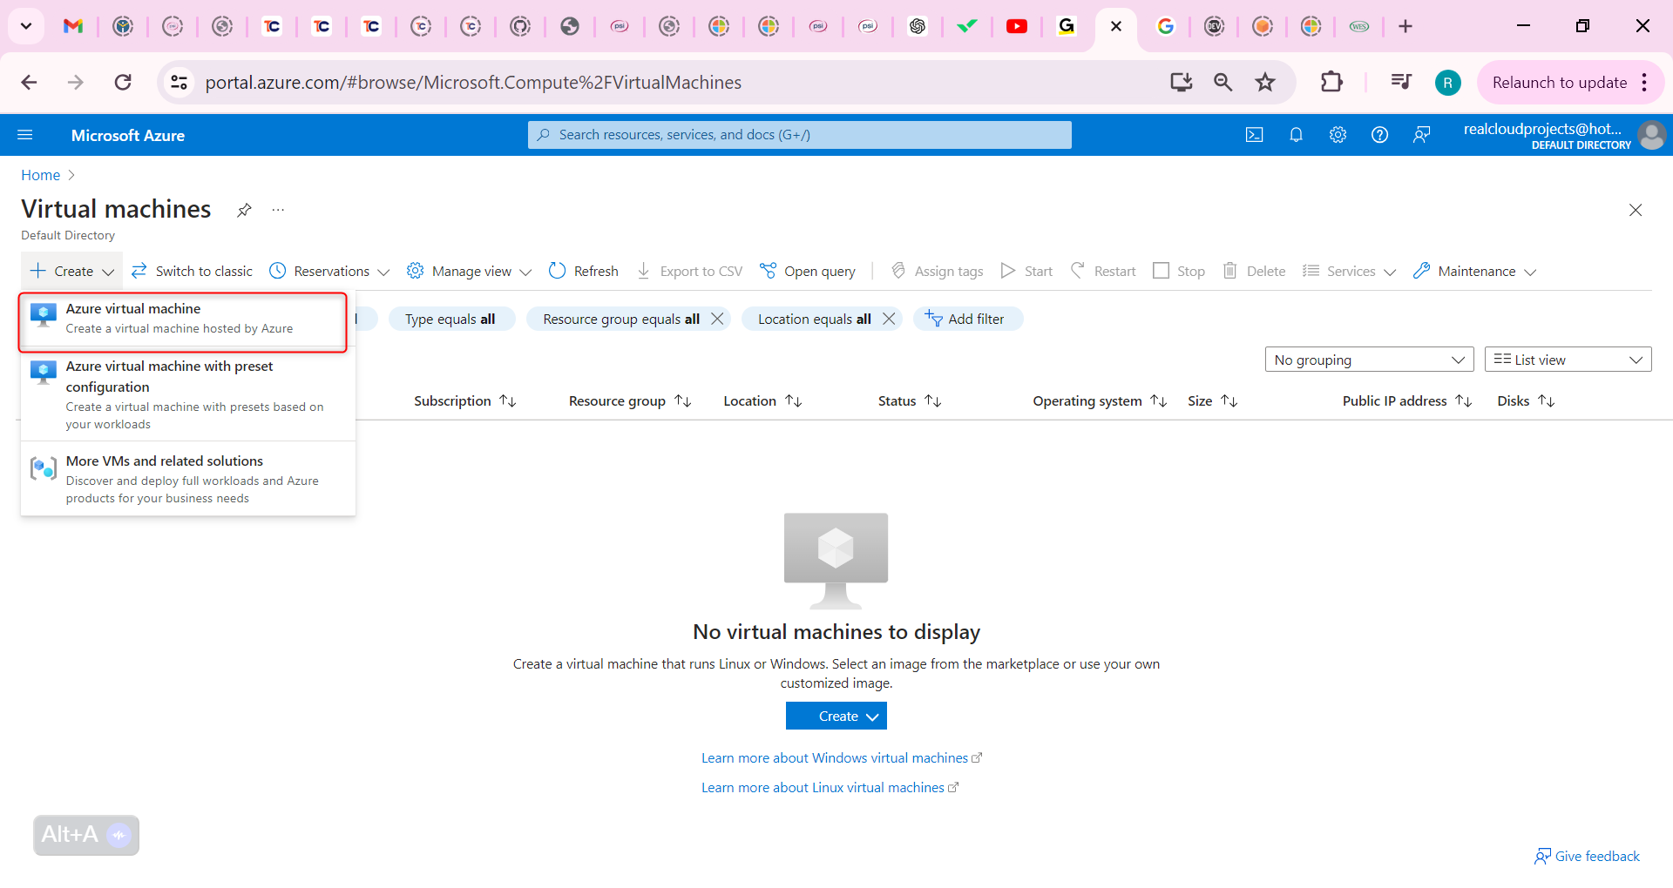Open Cloud Shell from the top bar
The image size is (1673, 888).
click(1255, 135)
